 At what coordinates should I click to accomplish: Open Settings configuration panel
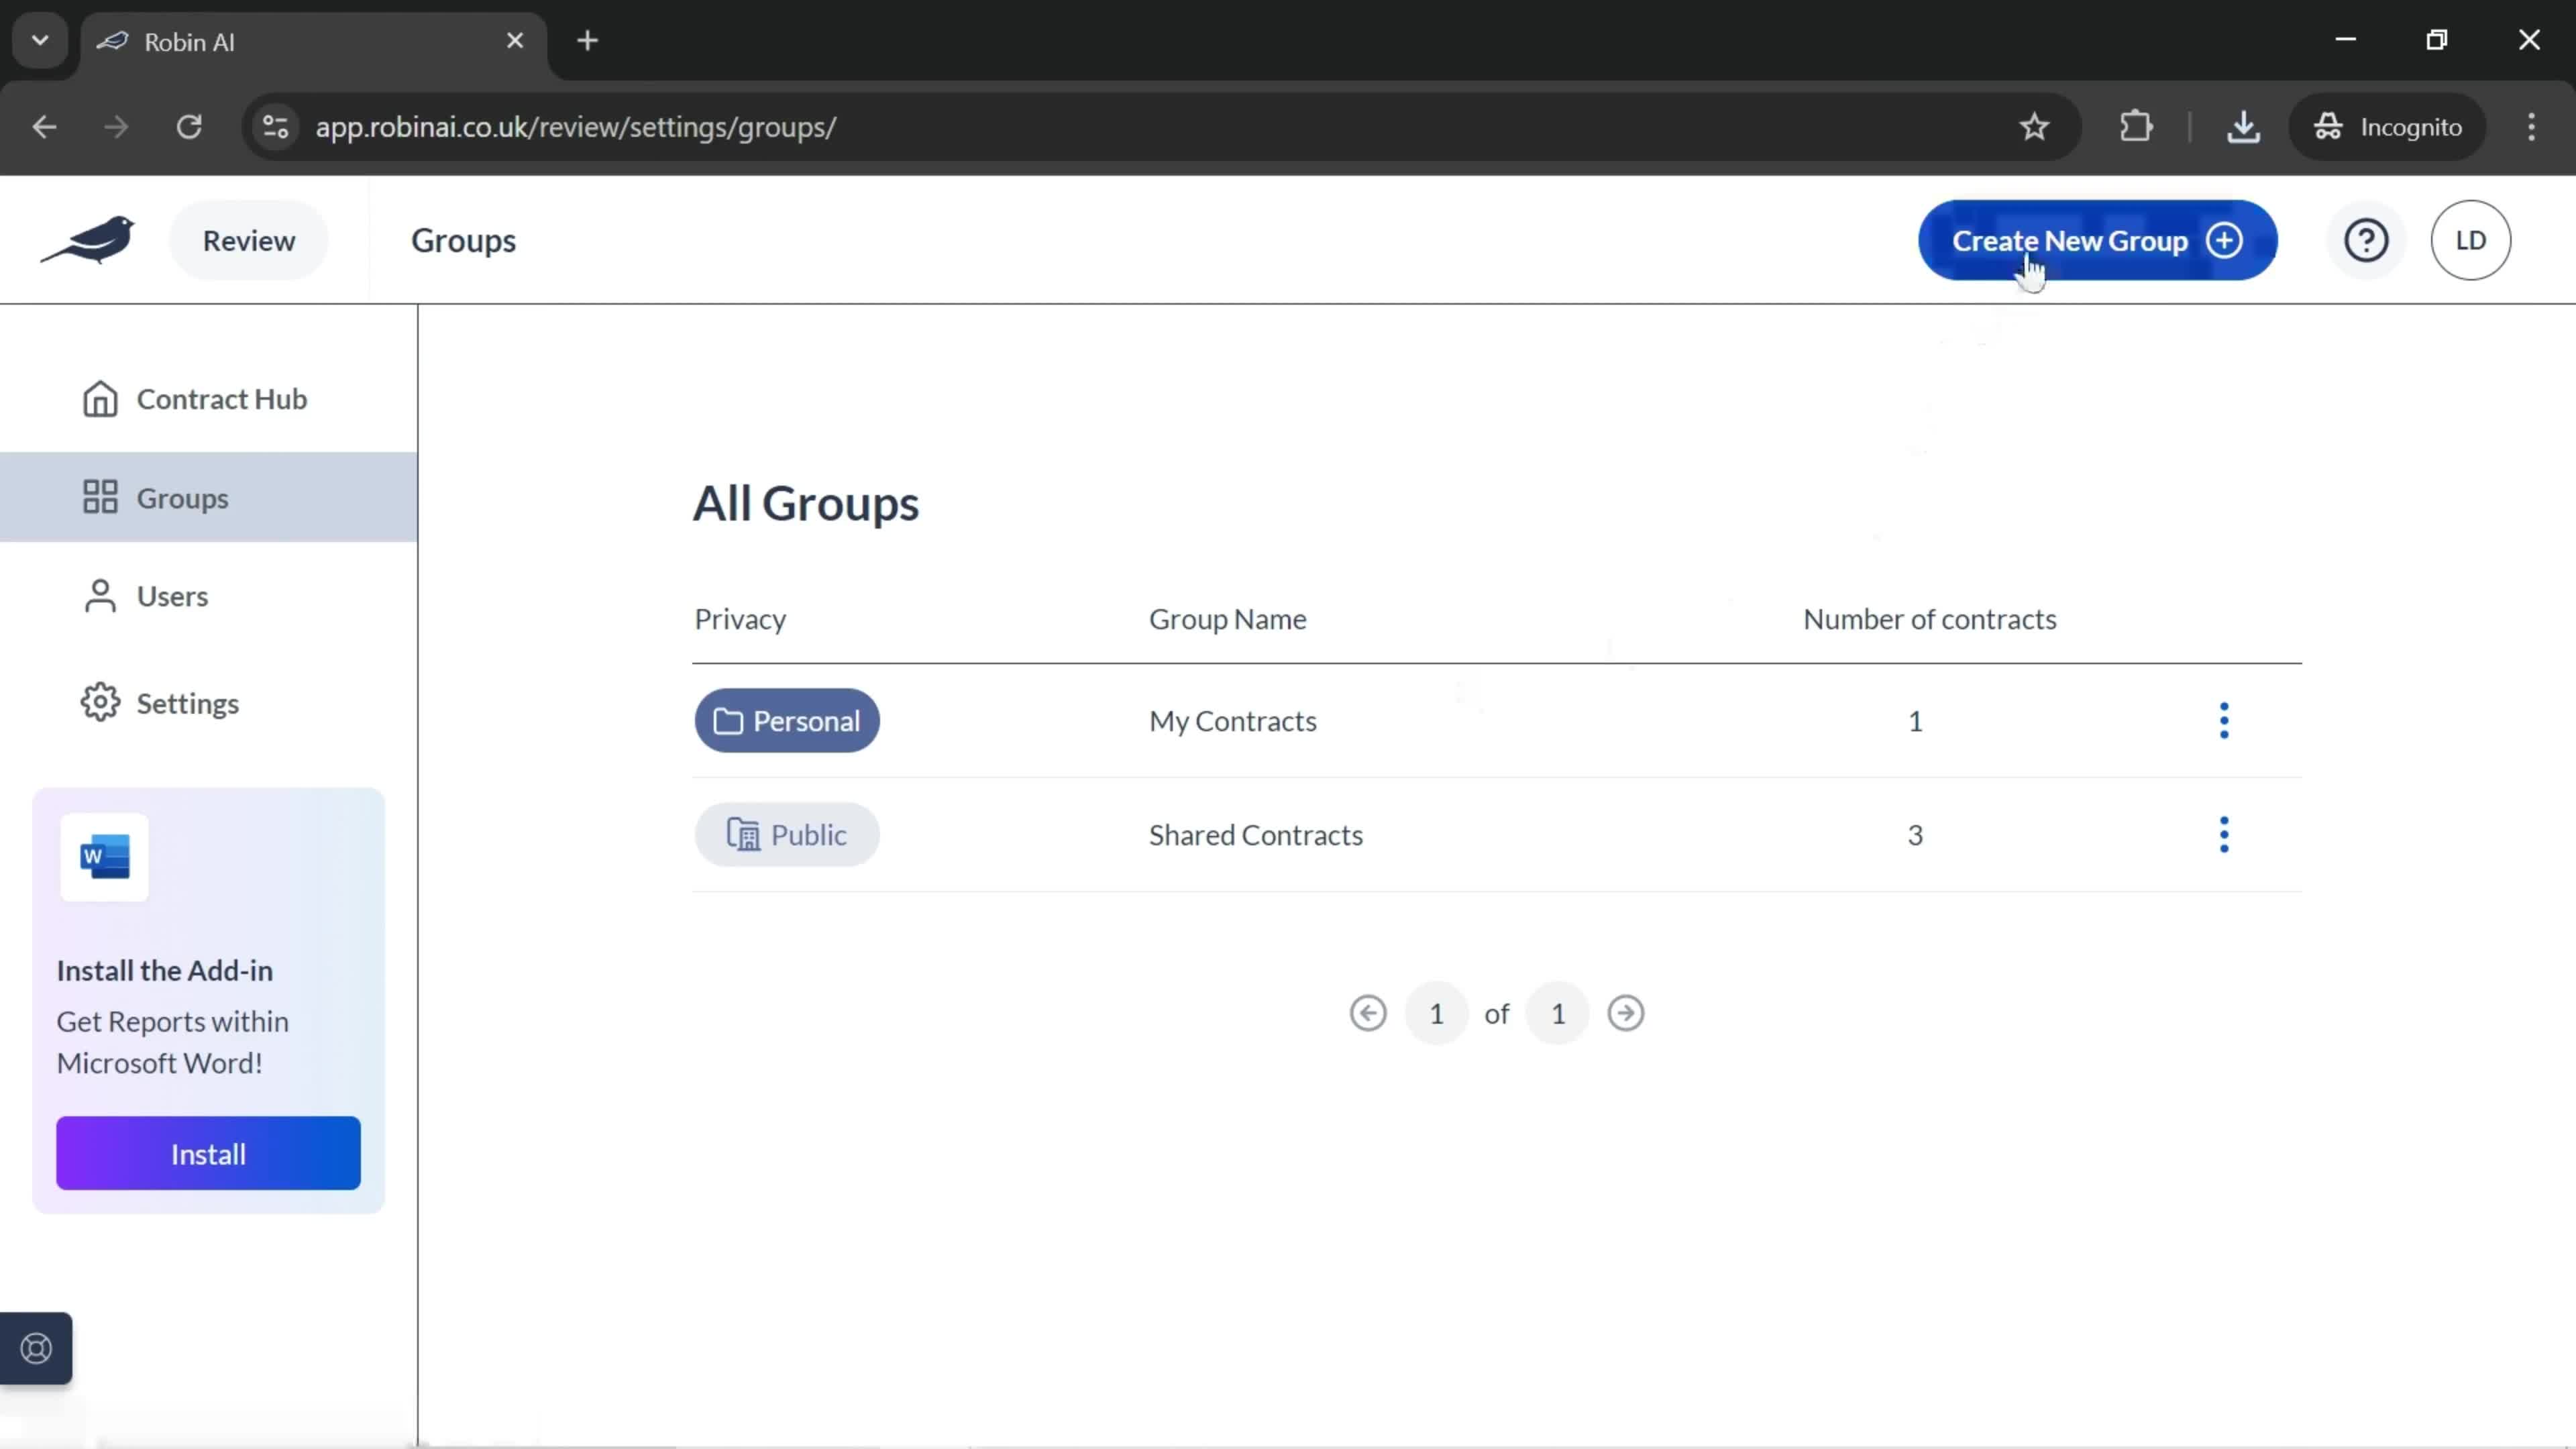pos(188,702)
